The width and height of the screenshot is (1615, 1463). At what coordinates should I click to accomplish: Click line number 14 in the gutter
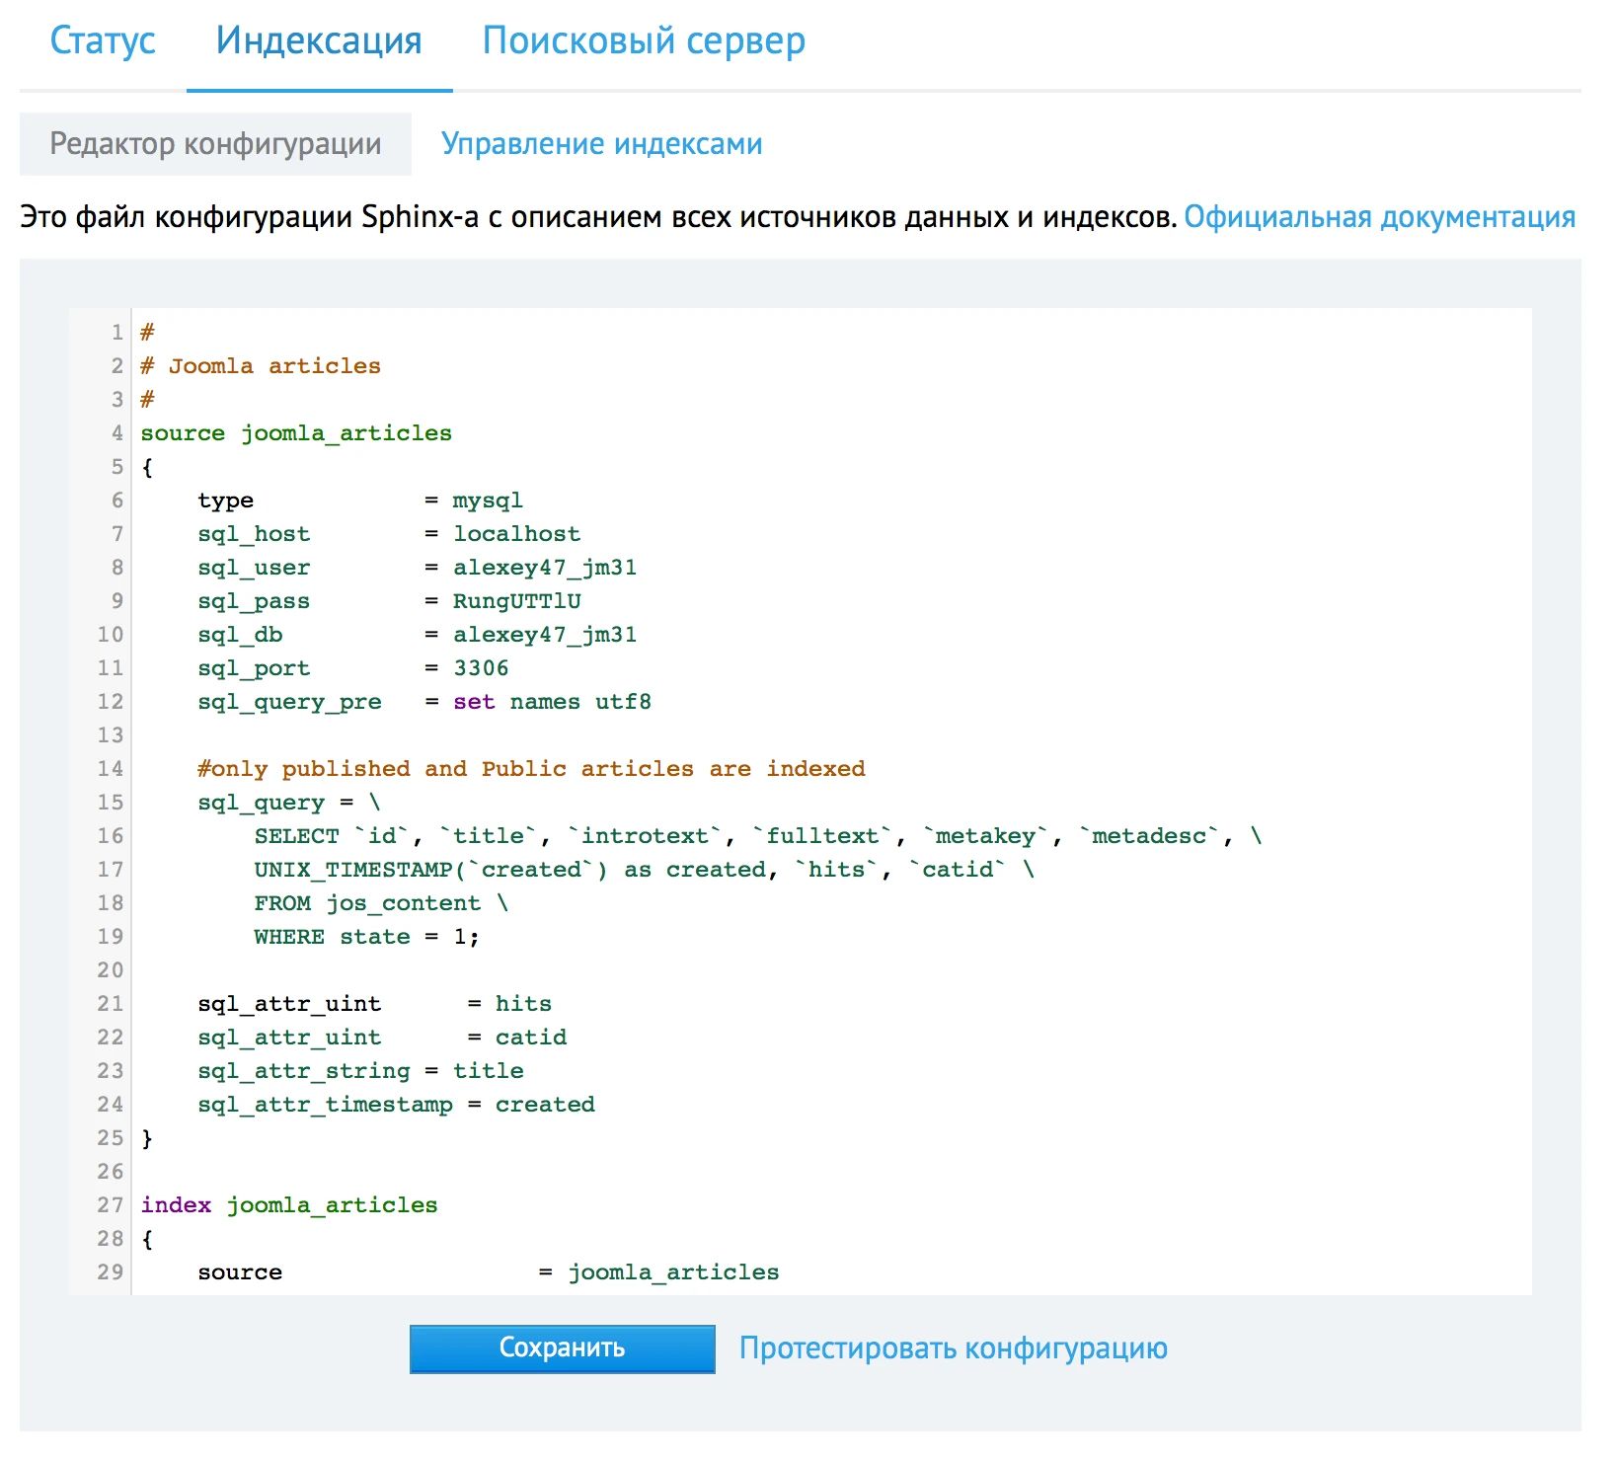click(111, 769)
